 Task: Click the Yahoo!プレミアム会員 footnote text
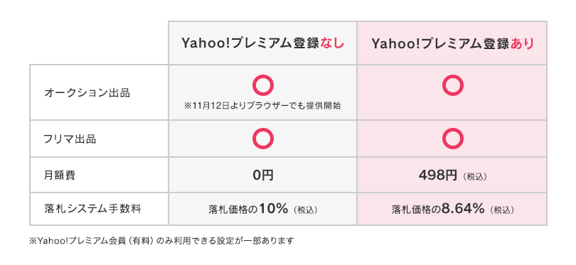161,241
